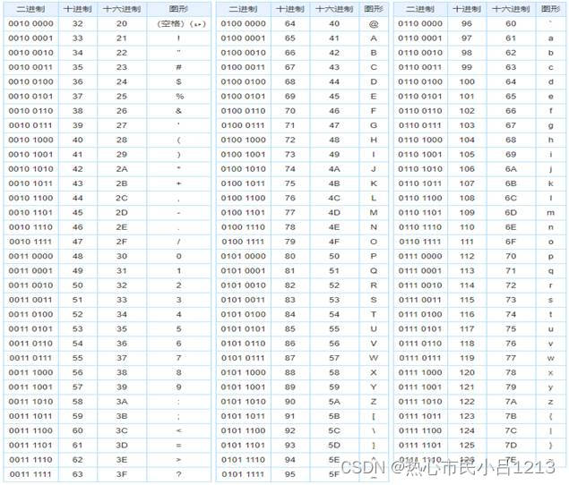The height and width of the screenshot is (485, 569).
Task: Select decimal value 105
Action: [467, 155]
